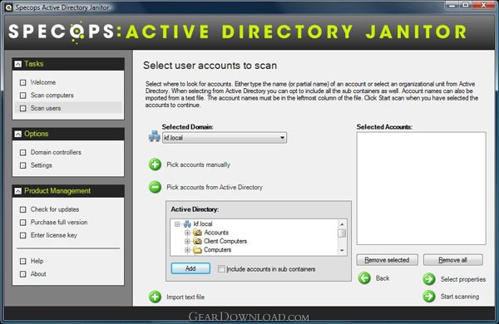Click the kf.local domain icon in the tree
The width and height of the screenshot is (499, 324).
coord(187,223)
